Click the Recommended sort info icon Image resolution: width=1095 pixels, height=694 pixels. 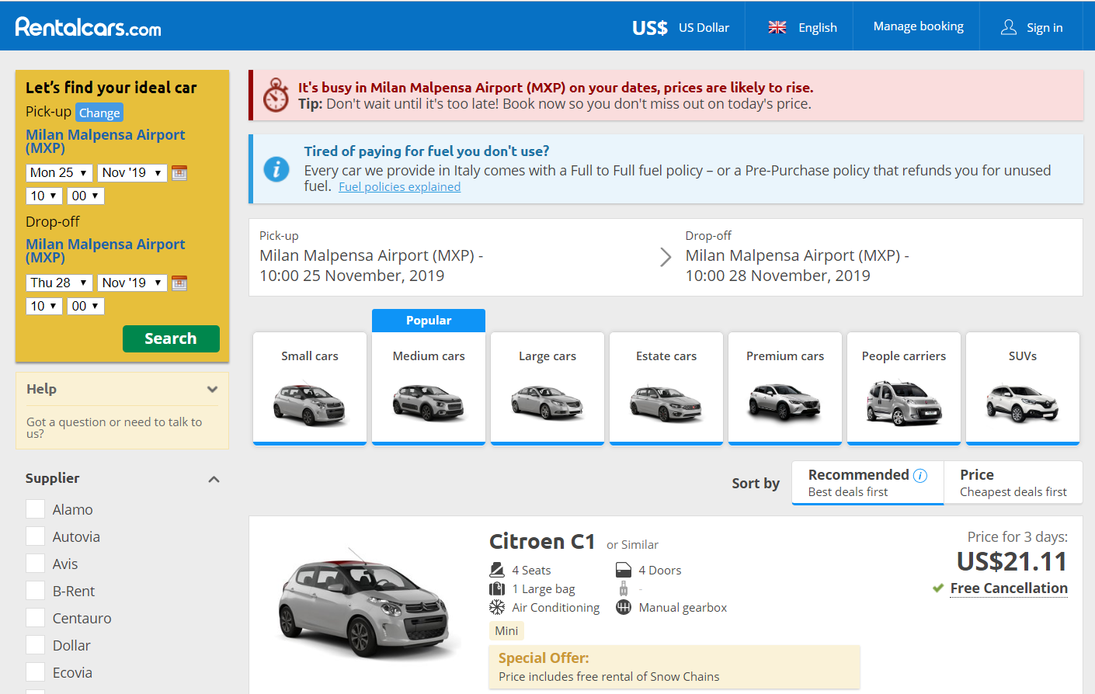pyautogui.click(x=920, y=476)
